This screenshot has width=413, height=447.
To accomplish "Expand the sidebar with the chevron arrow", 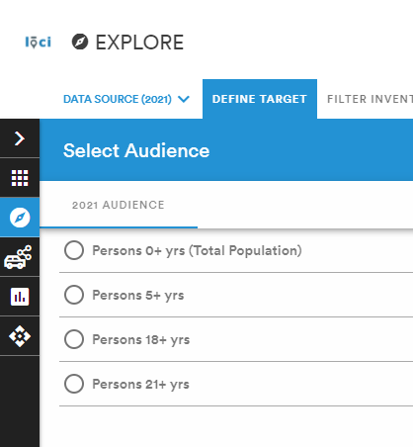I will [x=20, y=138].
